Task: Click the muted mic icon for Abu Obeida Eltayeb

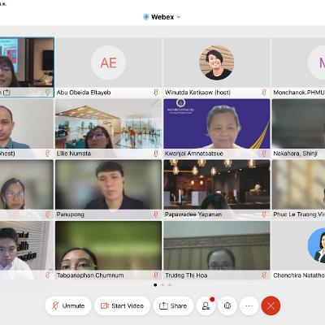Action: [x=156, y=93]
